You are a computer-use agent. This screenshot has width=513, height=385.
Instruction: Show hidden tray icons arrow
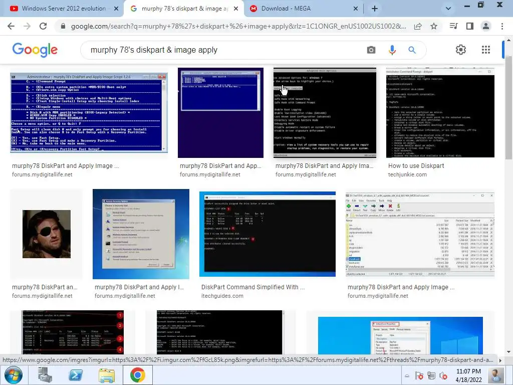pyautogui.click(x=407, y=375)
